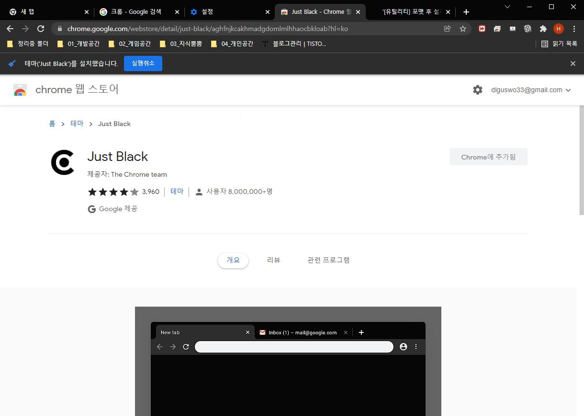
Task: Go back using the browser back arrow
Action: pyautogui.click(x=10, y=29)
